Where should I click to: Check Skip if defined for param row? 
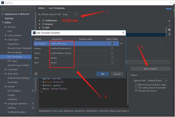112,48
